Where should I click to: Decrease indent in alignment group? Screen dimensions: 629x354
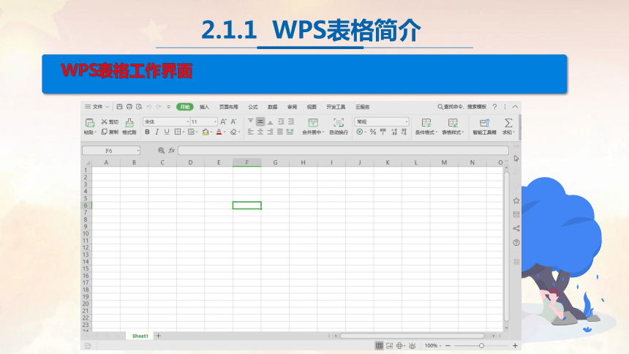click(x=281, y=121)
